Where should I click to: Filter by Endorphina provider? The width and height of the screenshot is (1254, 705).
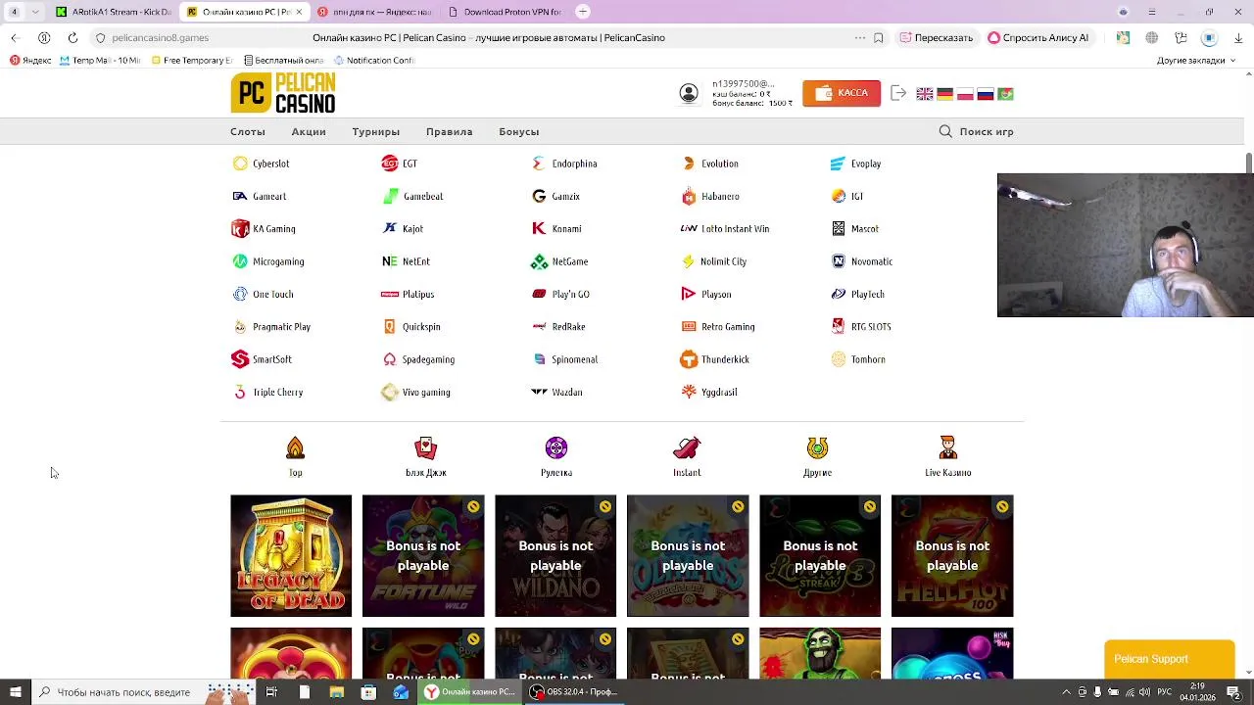pos(564,164)
